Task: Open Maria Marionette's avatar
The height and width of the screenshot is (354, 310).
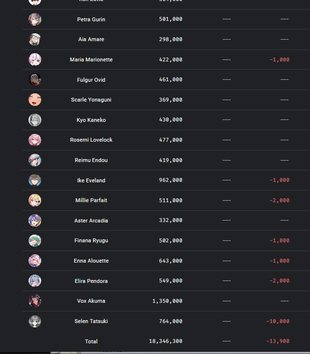Action: point(35,59)
